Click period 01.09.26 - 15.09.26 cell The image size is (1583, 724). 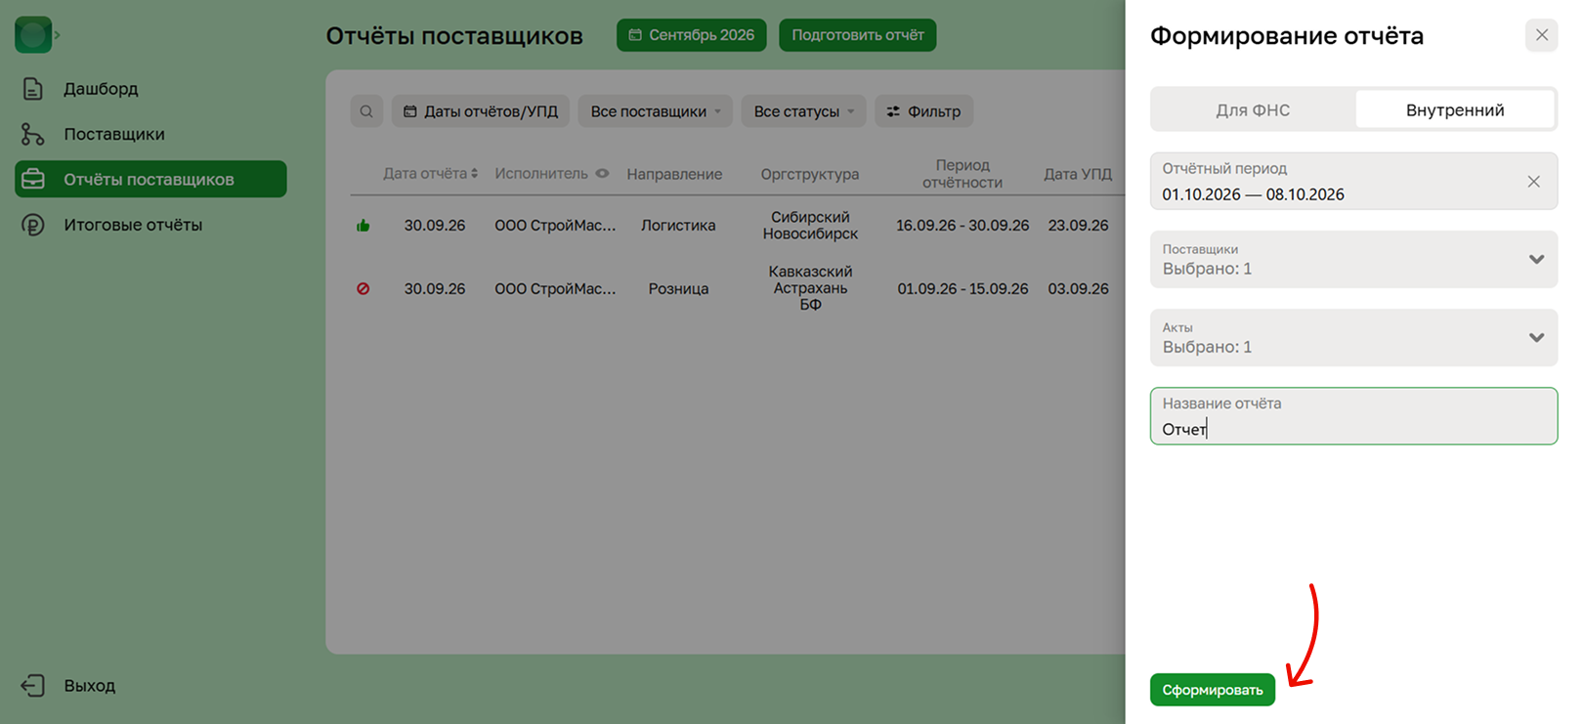[x=963, y=289]
